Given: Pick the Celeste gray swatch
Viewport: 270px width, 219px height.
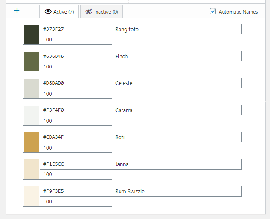Looking at the screenshot, I should tap(31, 88).
